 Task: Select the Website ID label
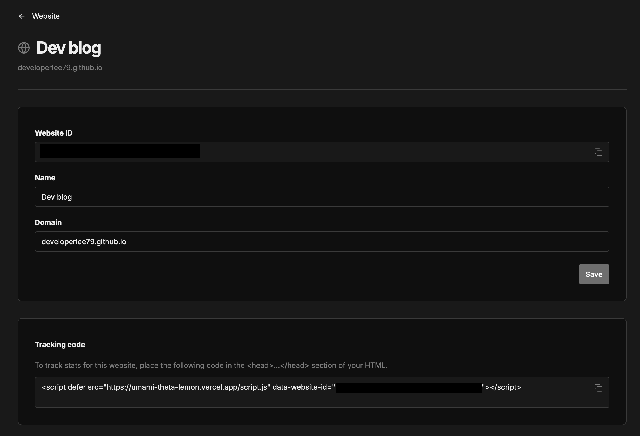click(x=53, y=133)
